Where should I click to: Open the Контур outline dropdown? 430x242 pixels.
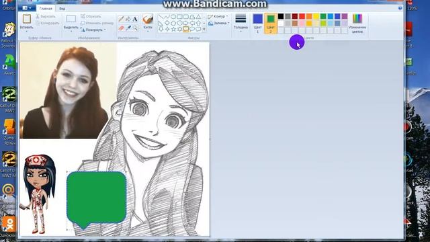coord(218,17)
